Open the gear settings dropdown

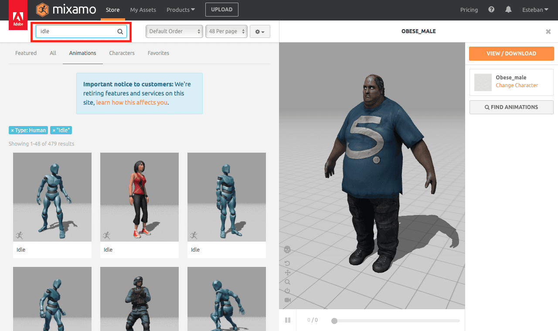(x=260, y=31)
